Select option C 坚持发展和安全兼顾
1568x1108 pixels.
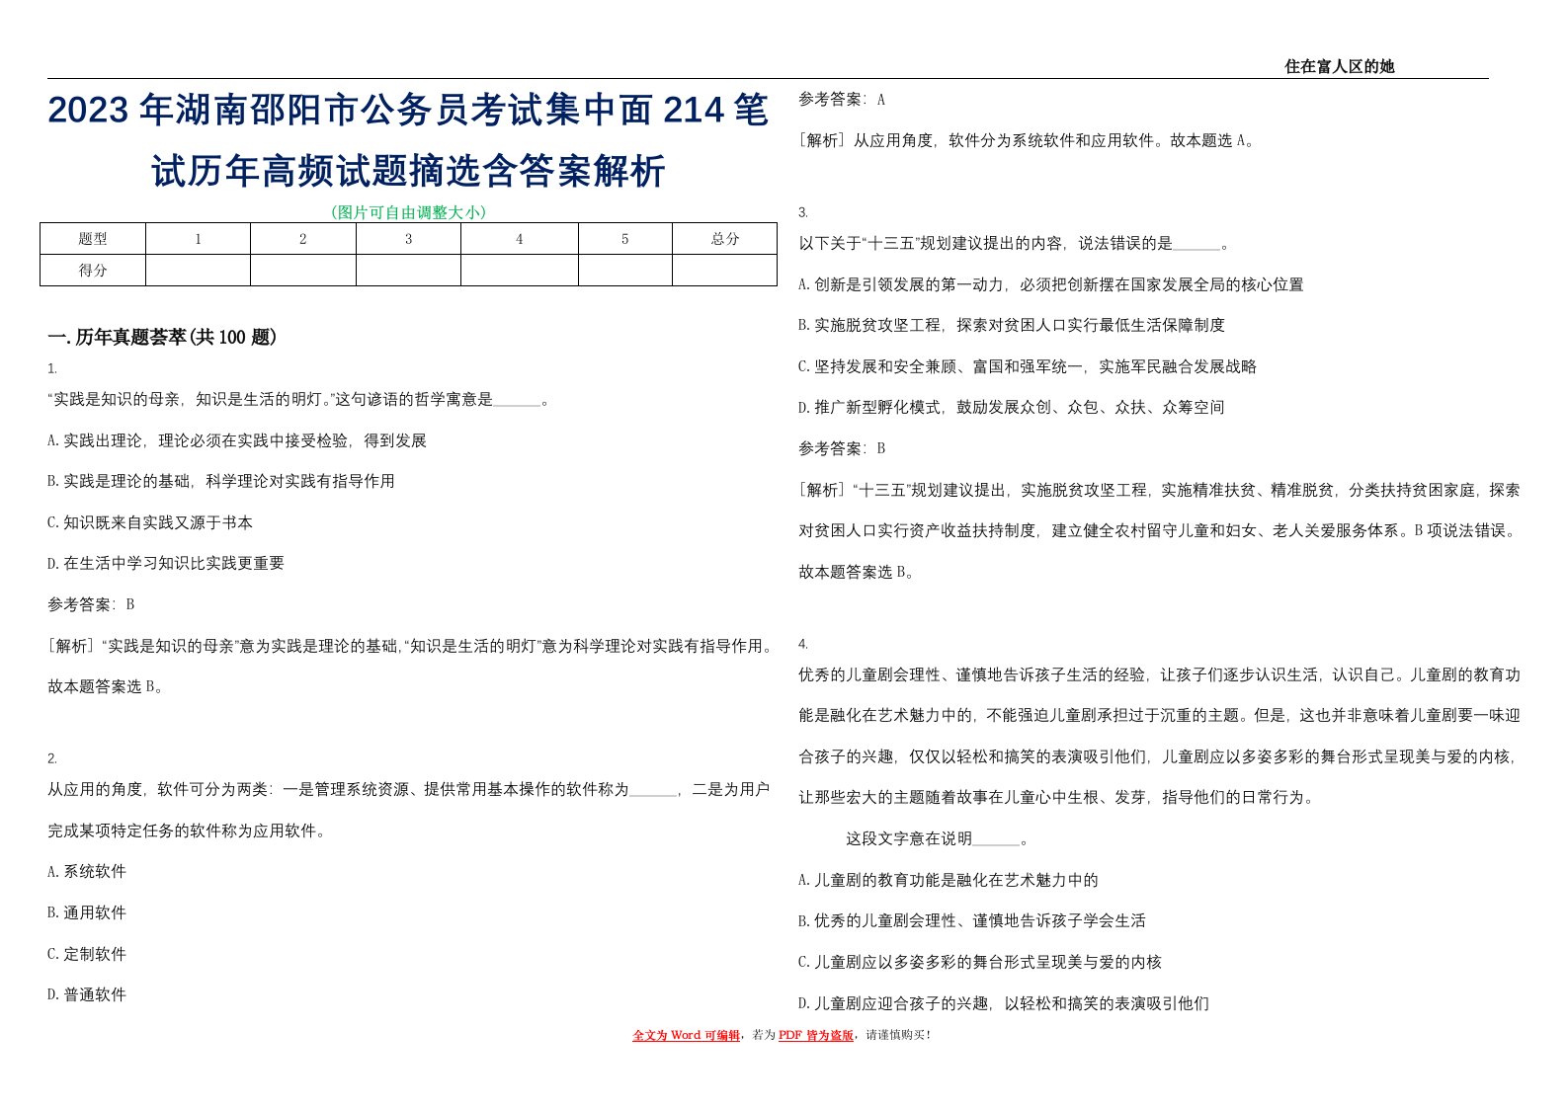tap(1028, 366)
